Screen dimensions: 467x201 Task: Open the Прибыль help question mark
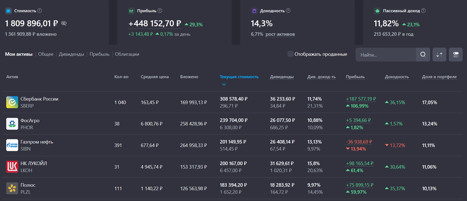[x=160, y=11]
